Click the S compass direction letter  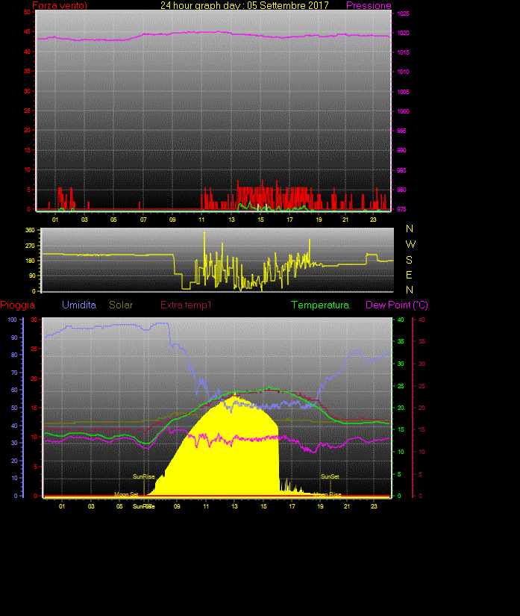(x=410, y=260)
